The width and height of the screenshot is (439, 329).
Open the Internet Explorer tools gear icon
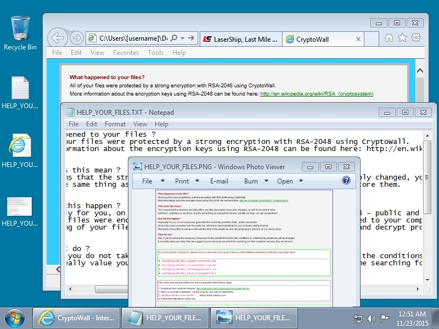(415, 38)
